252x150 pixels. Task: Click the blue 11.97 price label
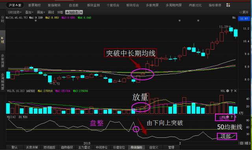(x=244, y=19)
